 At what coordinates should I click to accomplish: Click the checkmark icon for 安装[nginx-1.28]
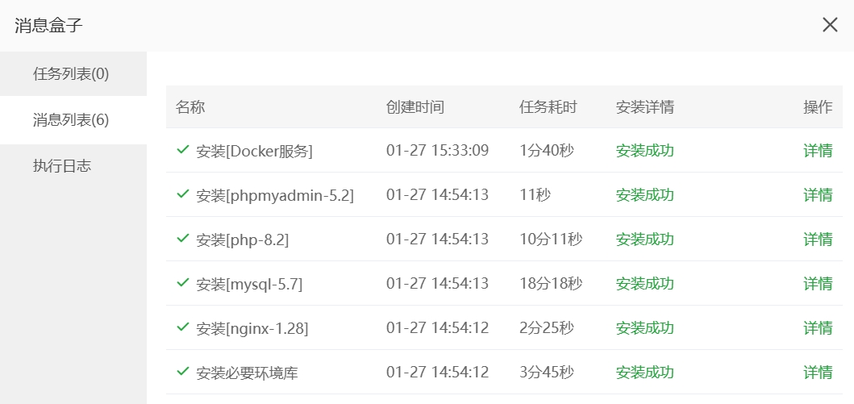[x=183, y=327]
